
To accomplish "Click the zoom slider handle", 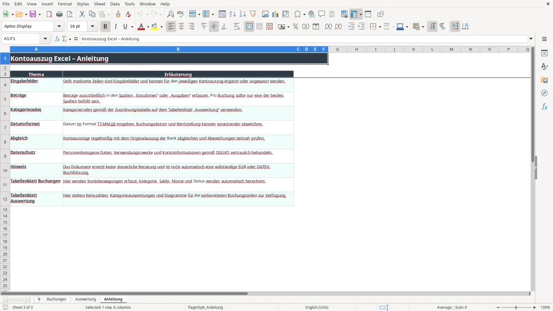I will [x=516, y=307].
